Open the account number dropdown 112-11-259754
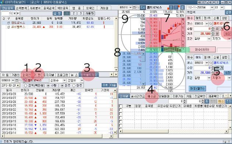This screenshot has height=144, width=232. pyautogui.click(x=212, y=7)
